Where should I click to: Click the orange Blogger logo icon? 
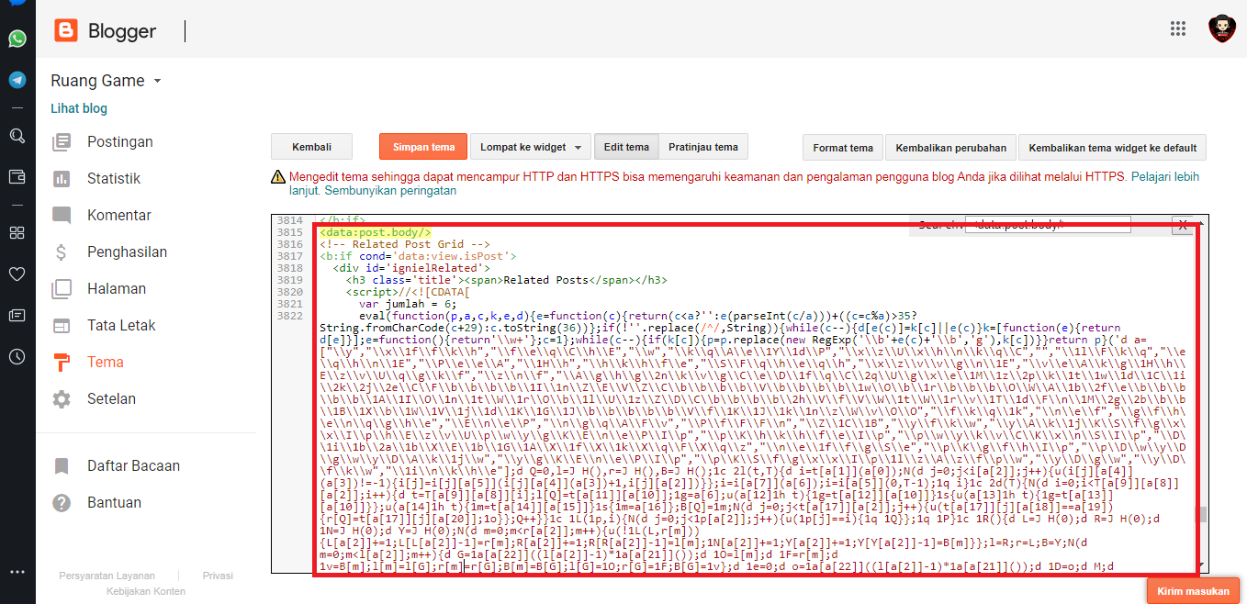tap(66, 31)
